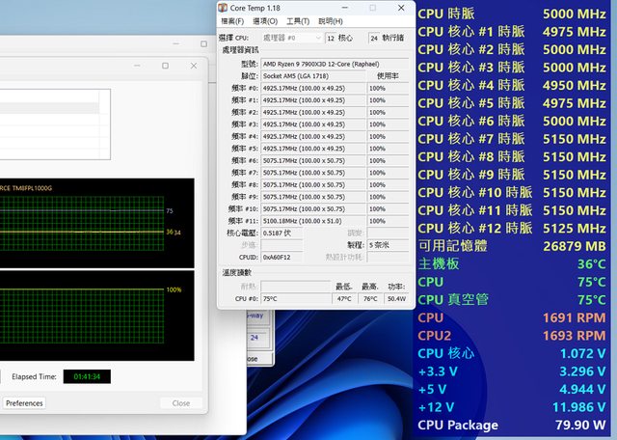Open the 檔案(F) menu
The image size is (617, 440).
click(x=233, y=21)
